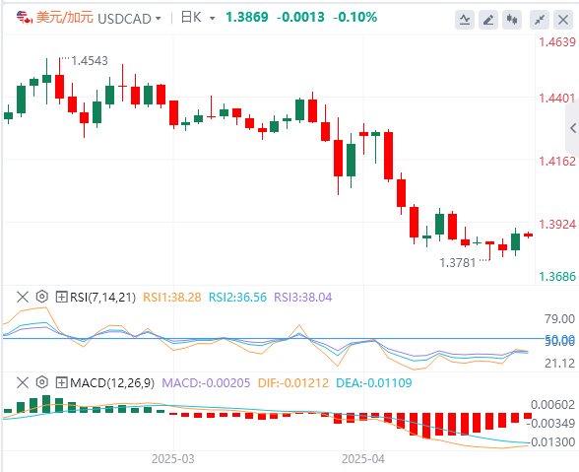Image resolution: width=579 pixels, height=472 pixels.
Task: Click the price change -0.0013
Action: pyautogui.click(x=300, y=17)
